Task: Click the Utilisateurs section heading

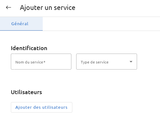Action: coord(26,92)
